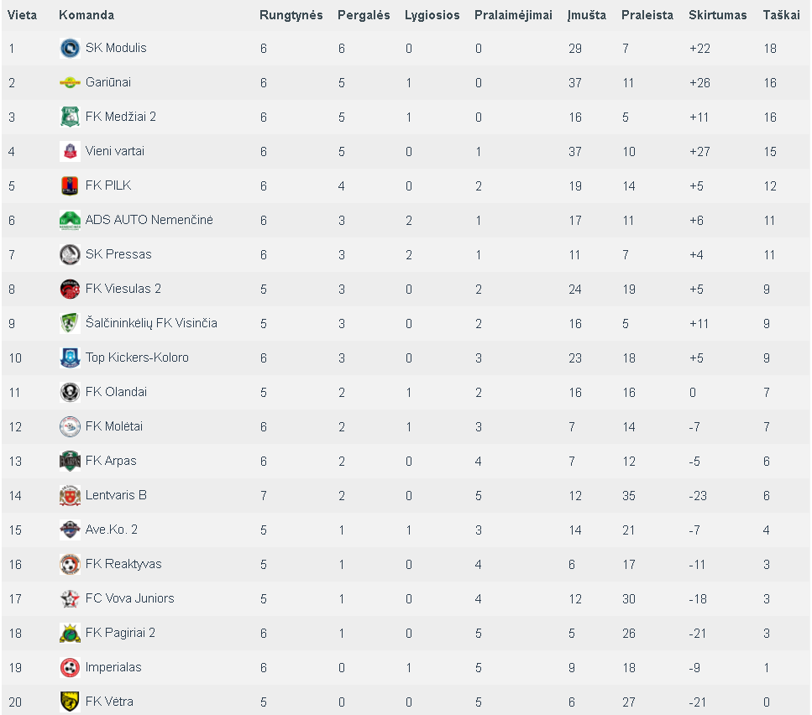Open the Top Kickers-Koloro team link
The height and width of the screenshot is (715, 812).
(137, 357)
